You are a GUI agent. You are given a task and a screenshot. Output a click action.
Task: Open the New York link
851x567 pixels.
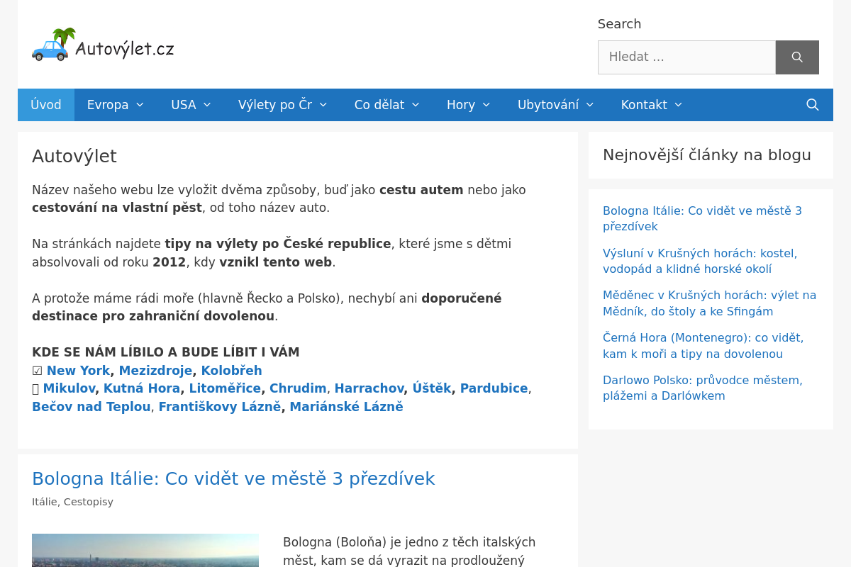(x=78, y=371)
